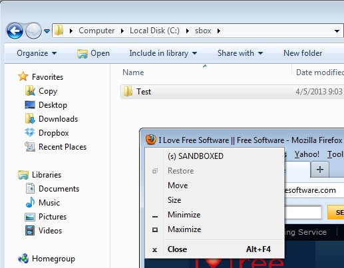
Task: Select the Recent Places icon
Action: click(30, 146)
